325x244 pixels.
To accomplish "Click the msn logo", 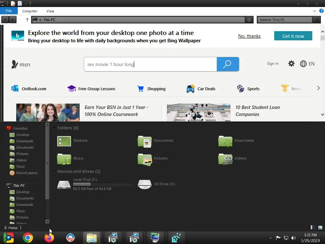I will tap(21, 64).
